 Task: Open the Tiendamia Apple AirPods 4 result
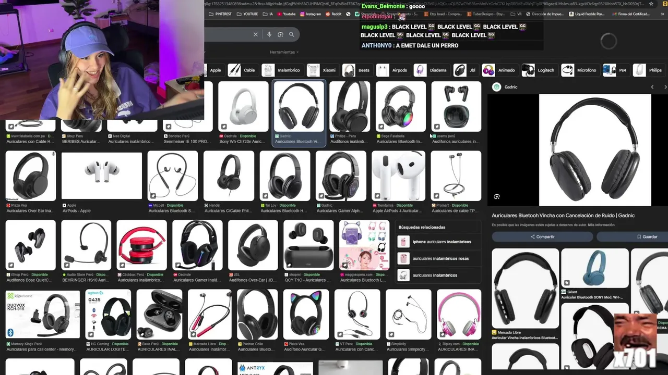point(399,176)
